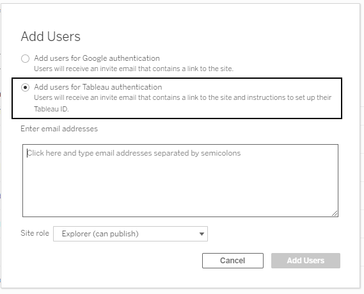This screenshot has width=364, height=294.
Task: Click the 'Site role' label
Action: tap(35, 233)
